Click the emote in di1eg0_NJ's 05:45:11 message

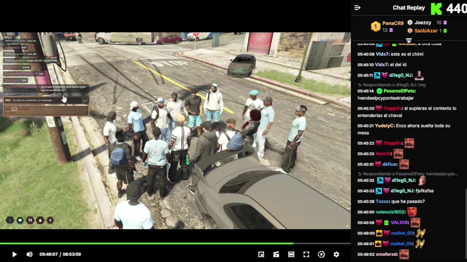point(419,75)
